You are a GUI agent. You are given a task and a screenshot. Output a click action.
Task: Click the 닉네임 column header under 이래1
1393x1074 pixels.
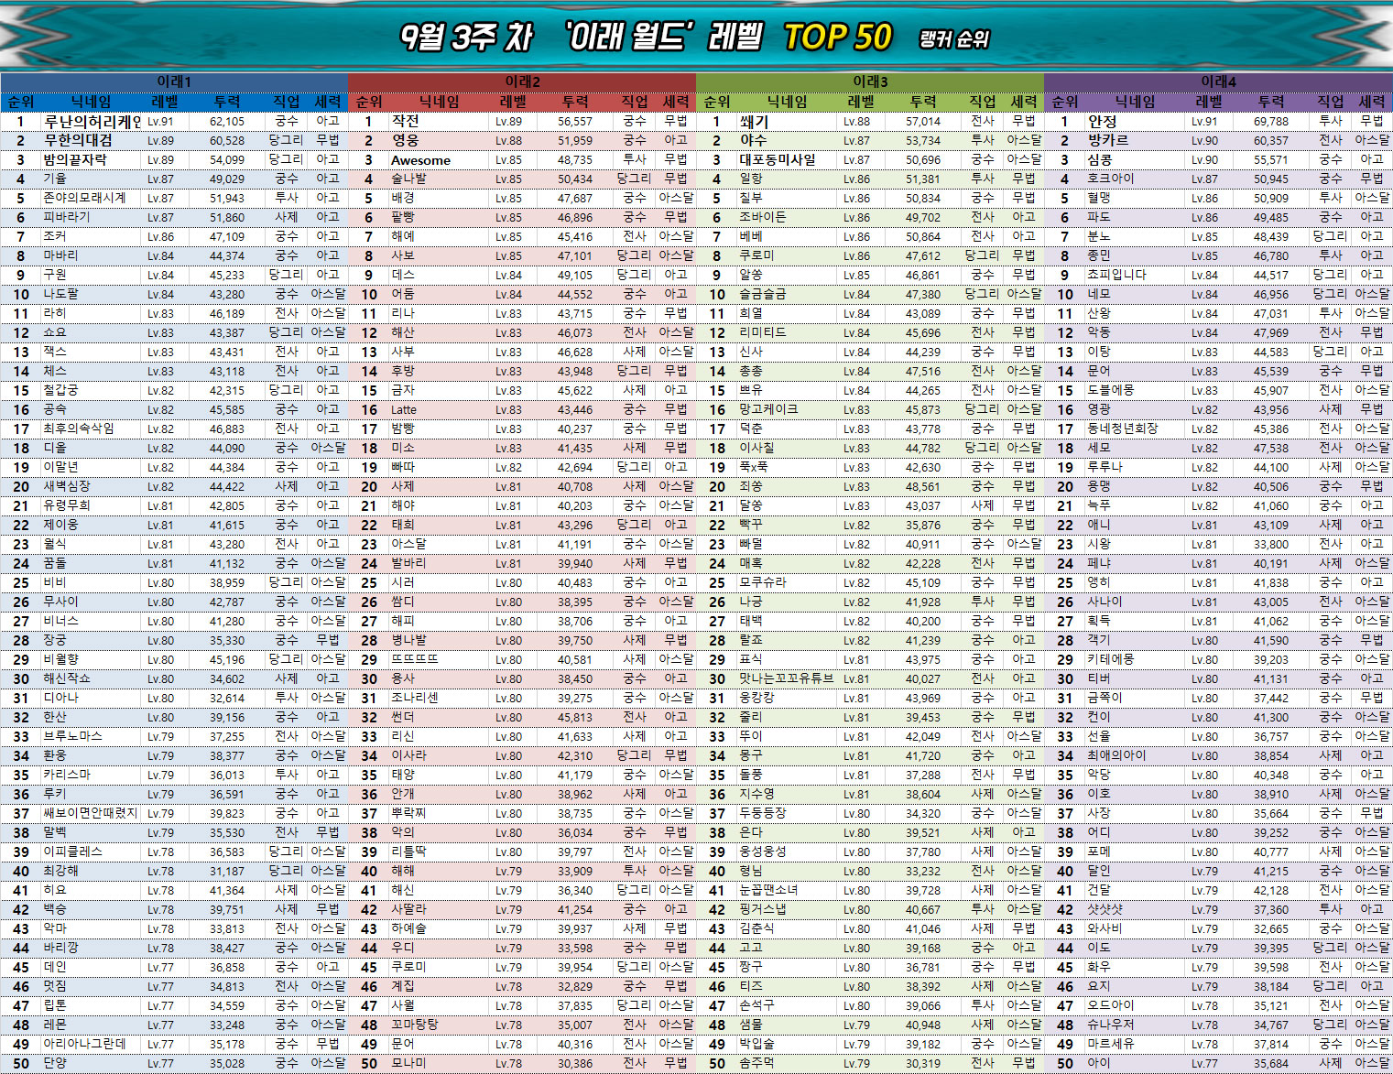click(x=92, y=102)
